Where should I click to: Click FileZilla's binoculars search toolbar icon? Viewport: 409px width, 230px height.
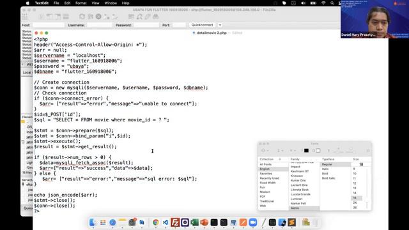(156, 17)
